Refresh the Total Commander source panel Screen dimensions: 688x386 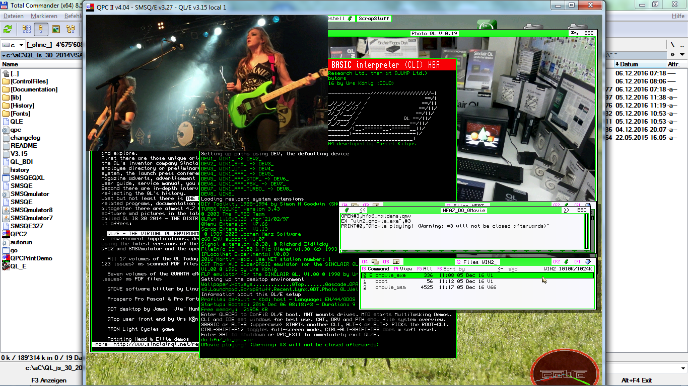(8, 29)
